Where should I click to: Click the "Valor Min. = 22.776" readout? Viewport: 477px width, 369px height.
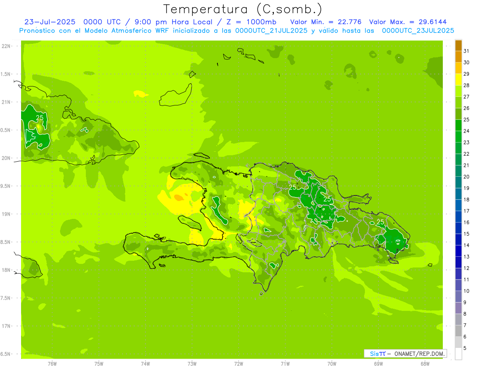(326, 22)
